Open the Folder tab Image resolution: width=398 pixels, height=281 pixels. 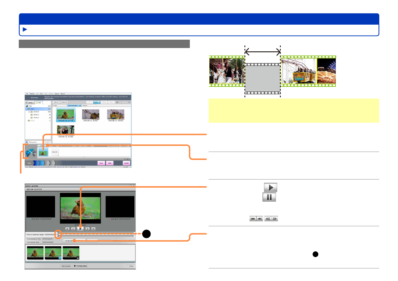point(38,103)
